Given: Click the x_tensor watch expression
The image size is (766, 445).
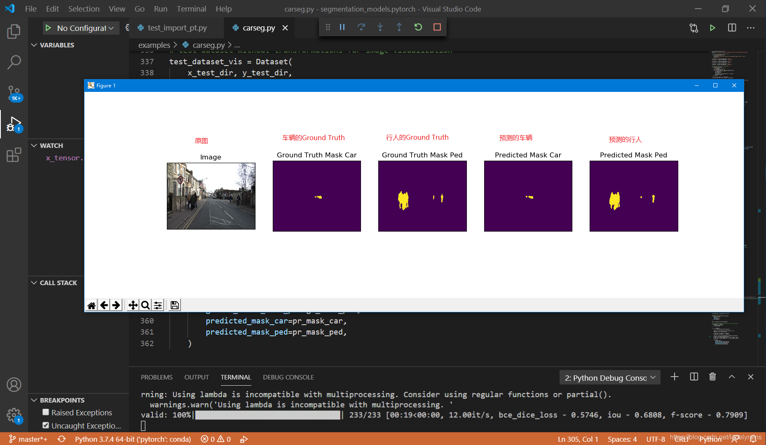Looking at the screenshot, I should [64, 158].
